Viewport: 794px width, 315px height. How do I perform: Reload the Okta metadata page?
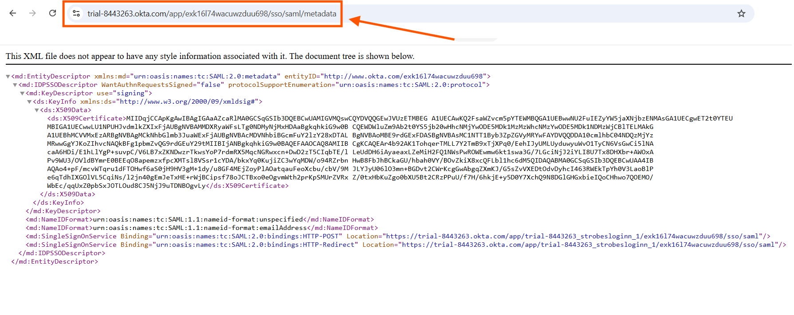(x=52, y=13)
